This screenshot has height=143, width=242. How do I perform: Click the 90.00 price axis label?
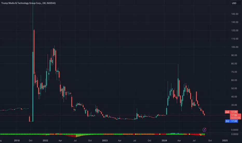(235, 55)
